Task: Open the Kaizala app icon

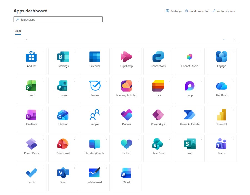Action: click(x=95, y=86)
